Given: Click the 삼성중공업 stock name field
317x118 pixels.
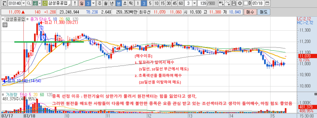Looking at the screenshot, I should tap(59, 3).
